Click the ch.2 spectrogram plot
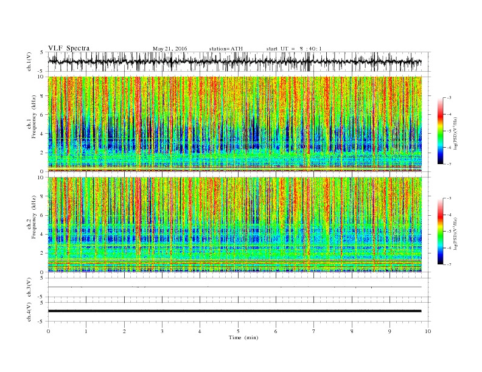The image size is (482, 372). 235,225
